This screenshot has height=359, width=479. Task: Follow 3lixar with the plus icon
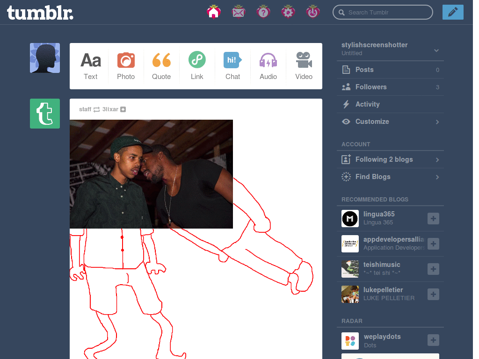click(123, 109)
